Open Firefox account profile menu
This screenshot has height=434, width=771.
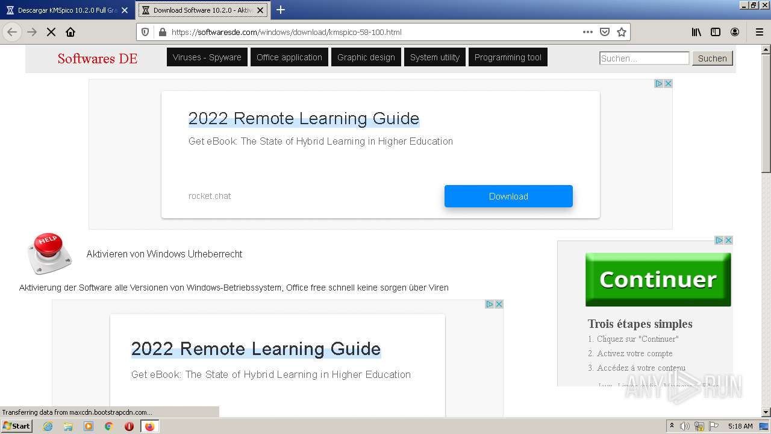[735, 32]
